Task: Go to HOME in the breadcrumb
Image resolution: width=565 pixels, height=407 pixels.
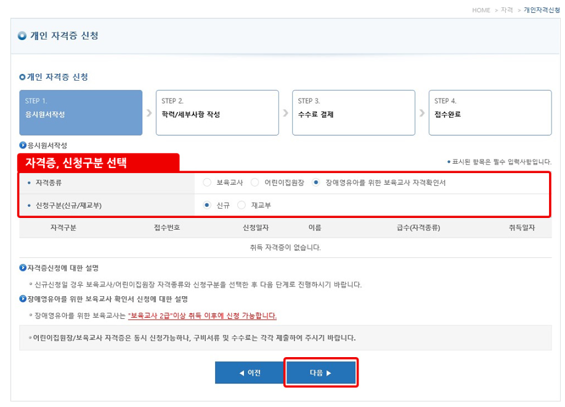Action: 481,10
